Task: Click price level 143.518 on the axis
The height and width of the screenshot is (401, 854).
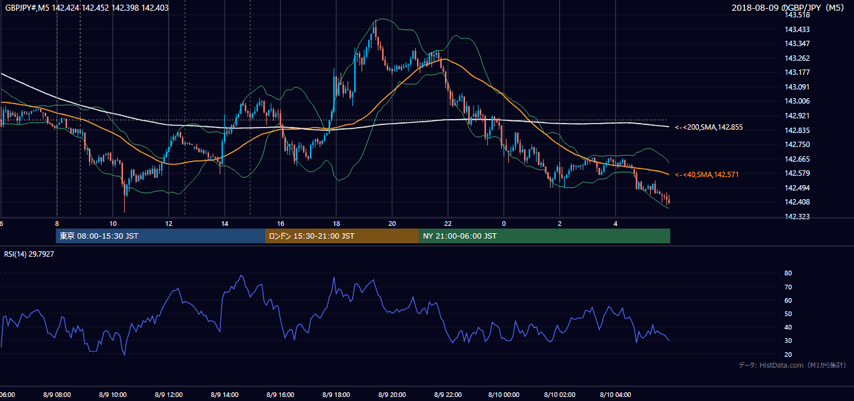Action: tap(797, 15)
